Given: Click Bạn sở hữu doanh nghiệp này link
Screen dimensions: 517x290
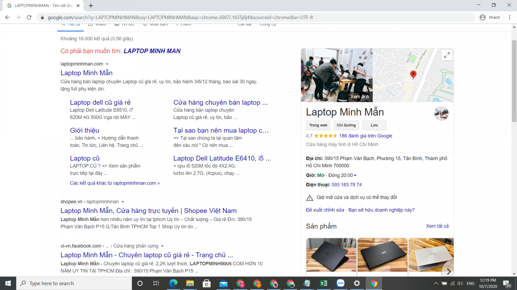Looking at the screenshot, I should 381,210.
